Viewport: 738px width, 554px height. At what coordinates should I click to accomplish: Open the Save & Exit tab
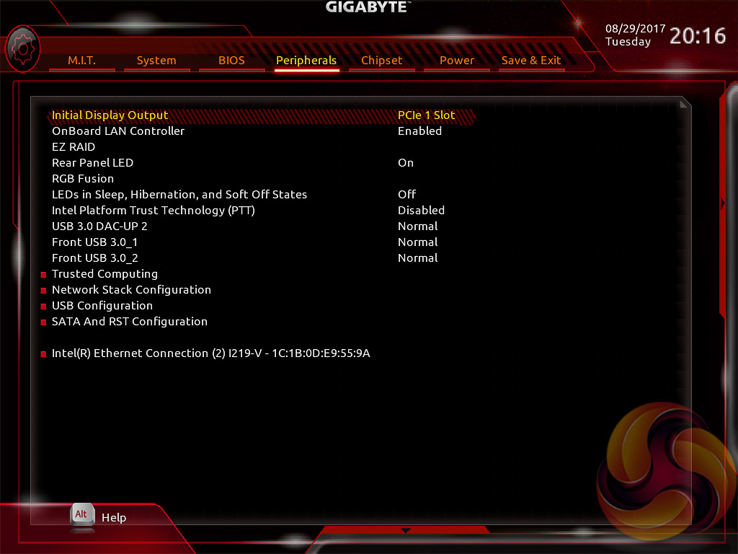(x=531, y=61)
